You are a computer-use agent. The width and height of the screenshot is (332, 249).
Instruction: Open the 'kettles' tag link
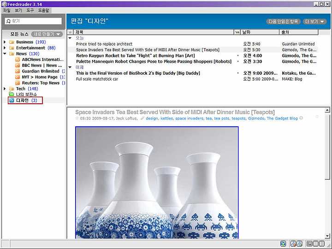[166, 119]
